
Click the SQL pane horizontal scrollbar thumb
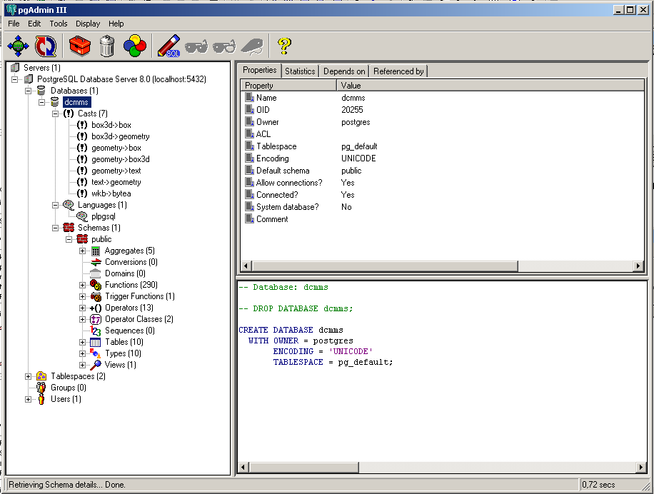click(303, 468)
